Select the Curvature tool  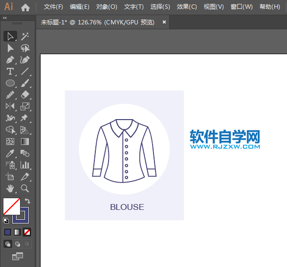pos(25,60)
